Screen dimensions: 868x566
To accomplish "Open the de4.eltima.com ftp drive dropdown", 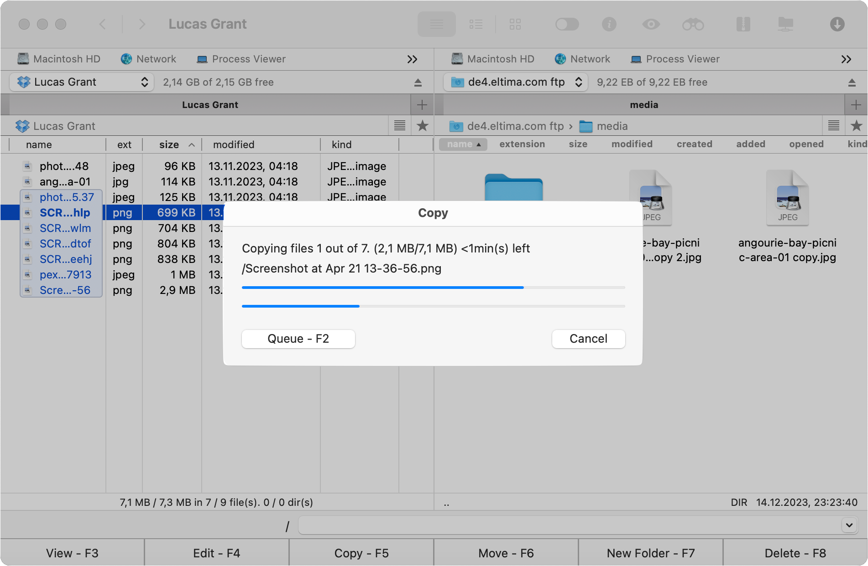I will coord(515,82).
